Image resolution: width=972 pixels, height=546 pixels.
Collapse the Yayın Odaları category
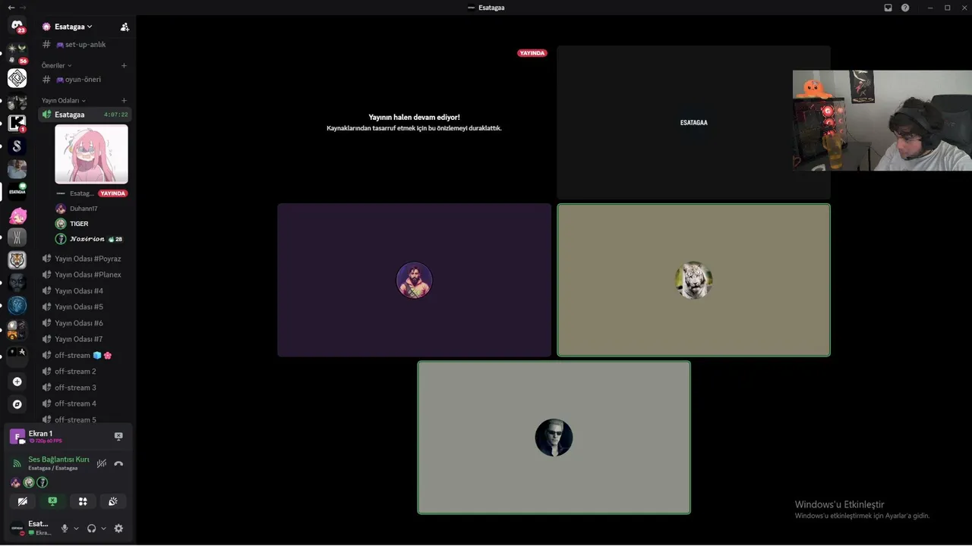[64, 100]
